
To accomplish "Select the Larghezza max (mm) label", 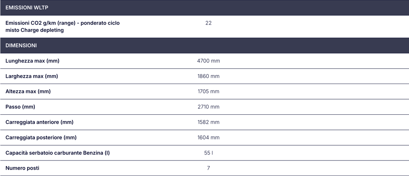I will (x=32, y=76).
